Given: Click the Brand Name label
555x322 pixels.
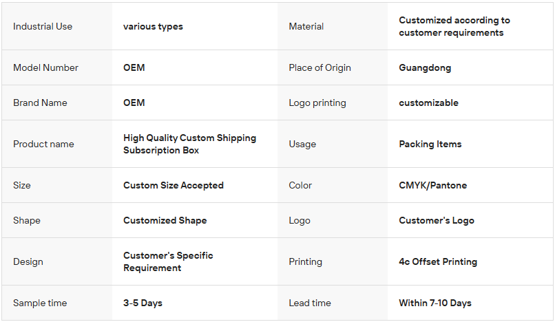Looking at the screenshot, I should [x=40, y=103].
